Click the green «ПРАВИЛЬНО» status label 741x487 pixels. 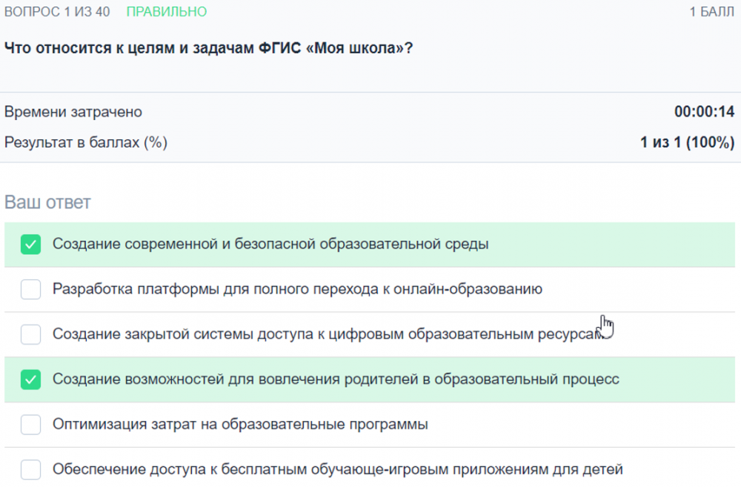coord(167,12)
